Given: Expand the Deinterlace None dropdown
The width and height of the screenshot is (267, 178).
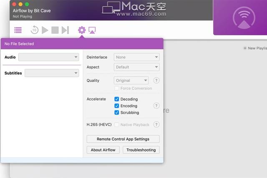Looking at the screenshot, I should [x=136, y=57].
